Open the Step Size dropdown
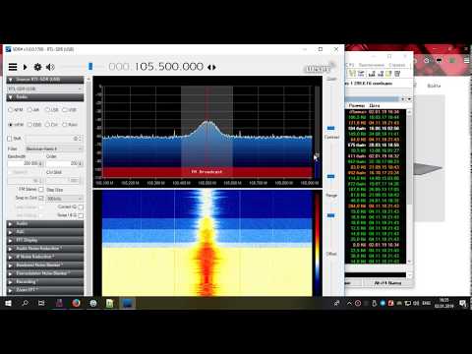This screenshot has height=354, width=472. [x=64, y=199]
